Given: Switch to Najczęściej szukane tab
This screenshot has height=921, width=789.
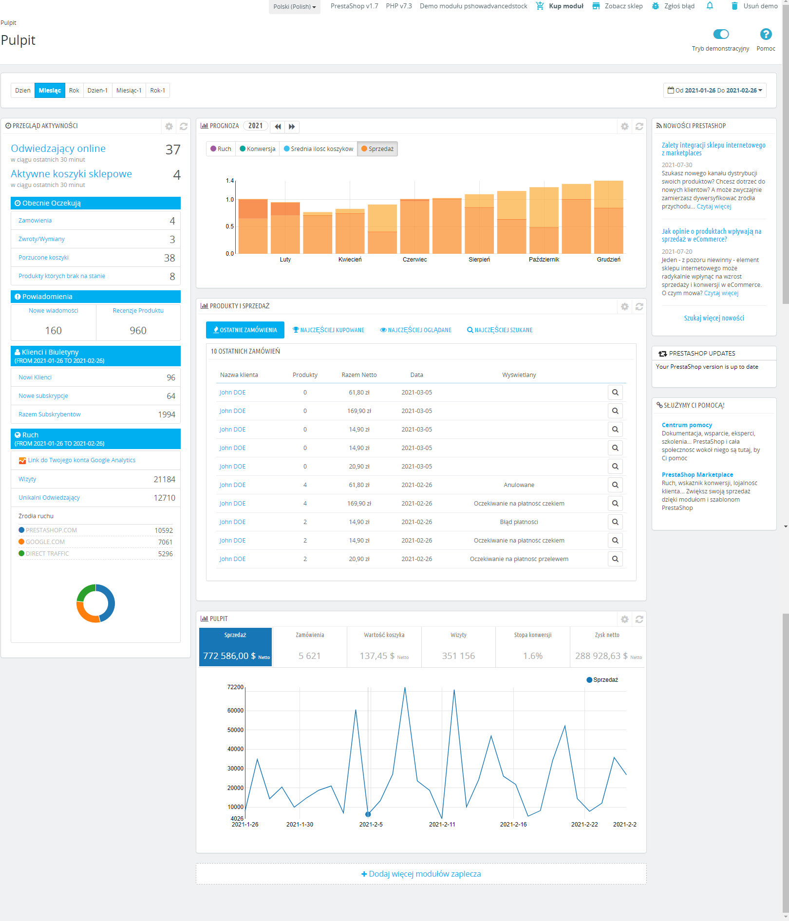Looking at the screenshot, I should (x=500, y=330).
